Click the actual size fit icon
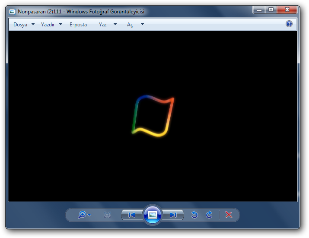The height and width of the screenshot is (238, 309). click(107, 215)
